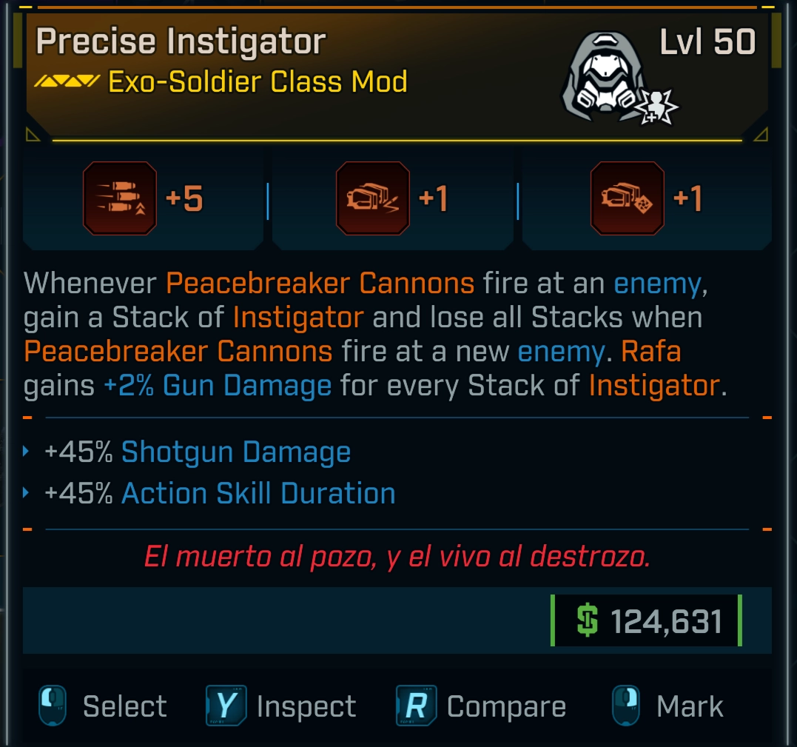Click the 124,631 price value
Viewport: 797px width, 747px height.
(x=666, y=621)
